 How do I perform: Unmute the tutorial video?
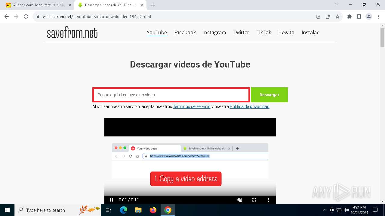pos(240,200)
